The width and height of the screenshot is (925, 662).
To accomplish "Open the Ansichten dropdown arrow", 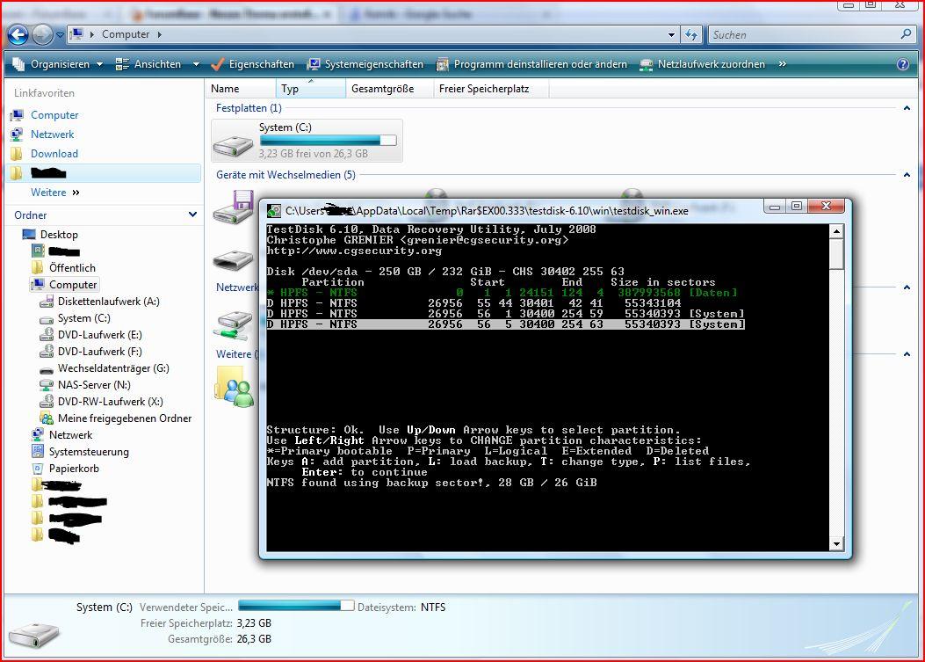I will tap(196, 64).
